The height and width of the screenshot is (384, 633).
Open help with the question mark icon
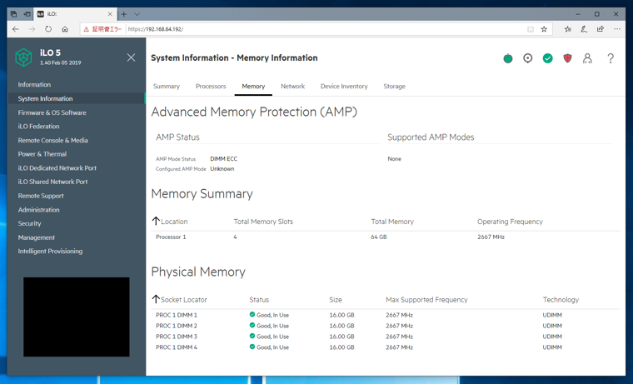click(x=611, y=58)
